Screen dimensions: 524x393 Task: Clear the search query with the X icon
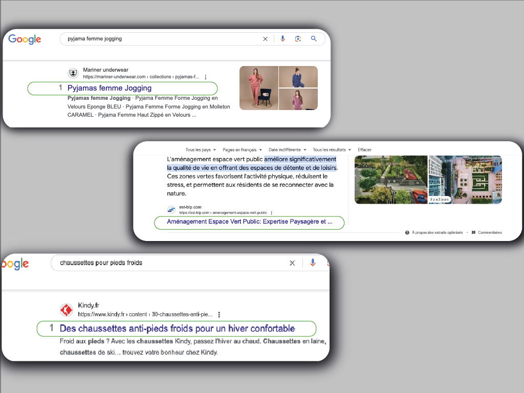pos(265,38)
